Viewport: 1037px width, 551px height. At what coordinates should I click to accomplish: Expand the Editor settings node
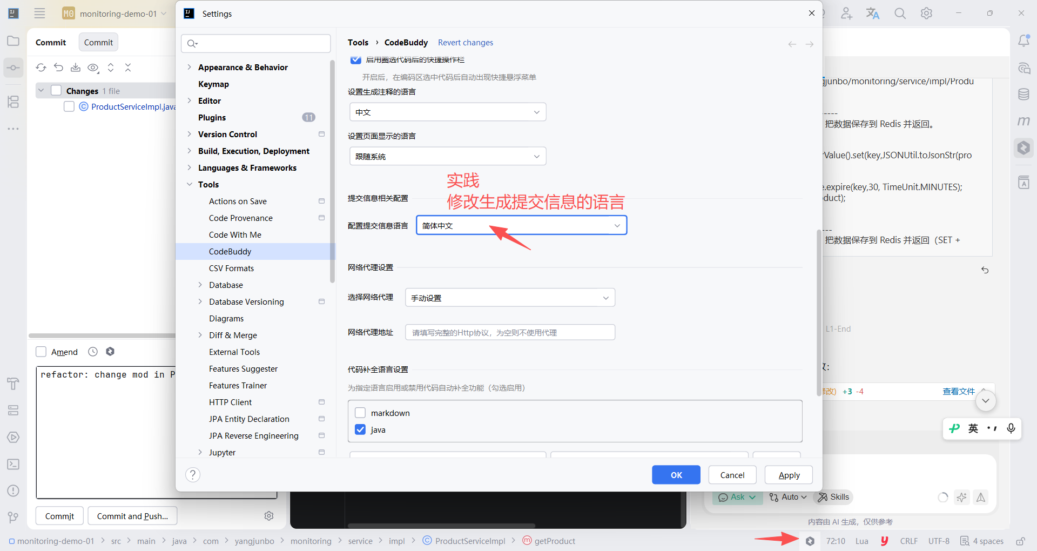tap(189, 100)
